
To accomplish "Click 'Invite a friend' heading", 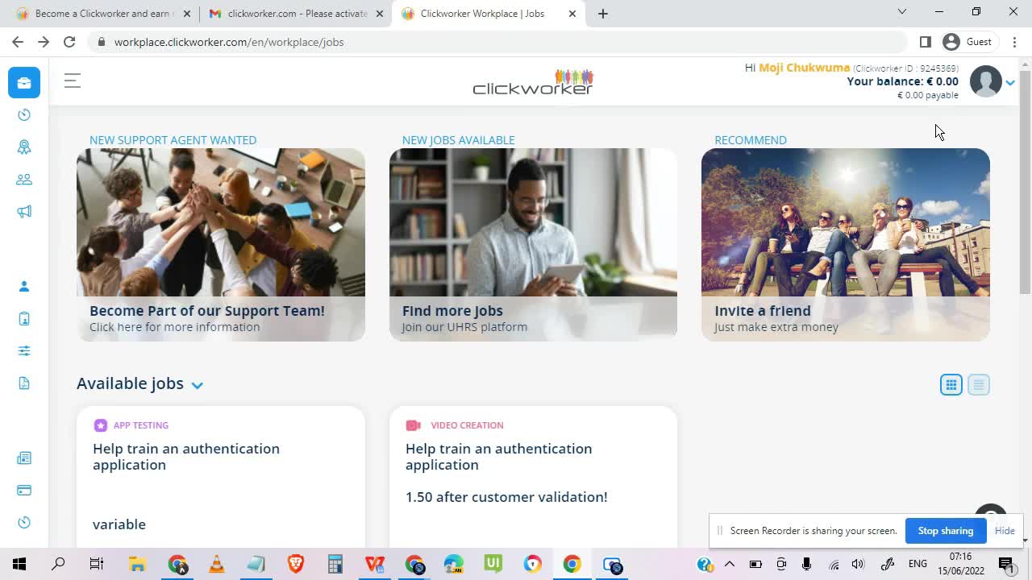I will point(763,311).
